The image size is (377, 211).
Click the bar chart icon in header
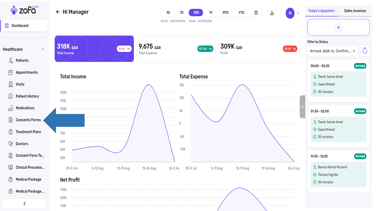point(272,13)
